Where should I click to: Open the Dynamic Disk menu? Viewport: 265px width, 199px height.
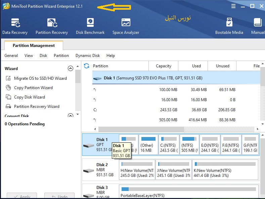pos(88,56)
